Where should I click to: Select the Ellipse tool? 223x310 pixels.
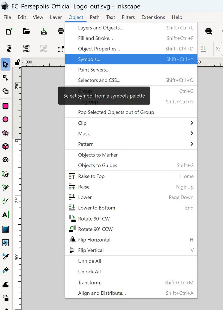point(5,120)
